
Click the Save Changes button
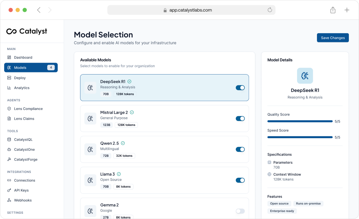(x=333, y=38)
